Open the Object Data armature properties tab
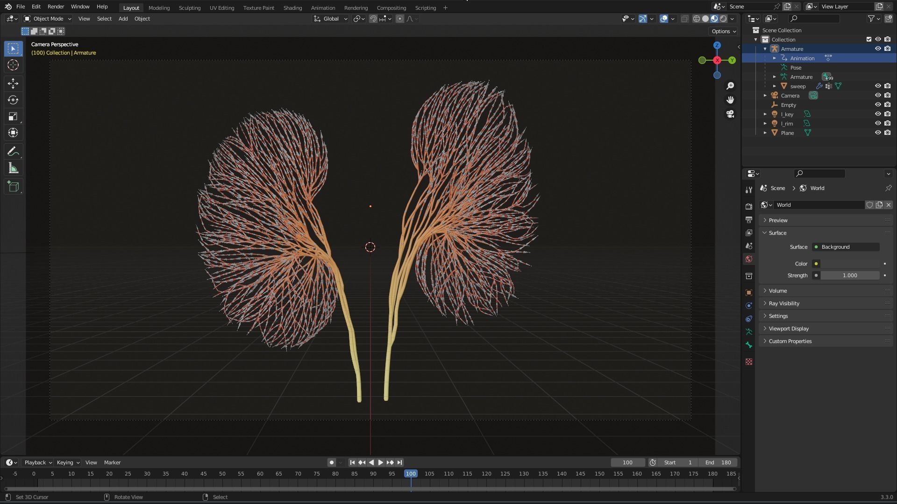Viewport: 897px width, 504px height. point(749,332)
